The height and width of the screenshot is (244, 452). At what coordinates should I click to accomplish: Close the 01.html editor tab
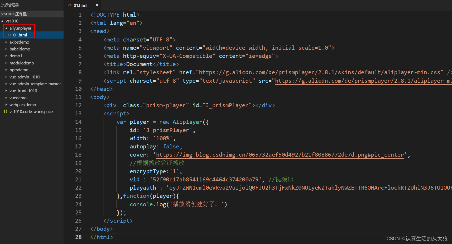pos(97,5)
